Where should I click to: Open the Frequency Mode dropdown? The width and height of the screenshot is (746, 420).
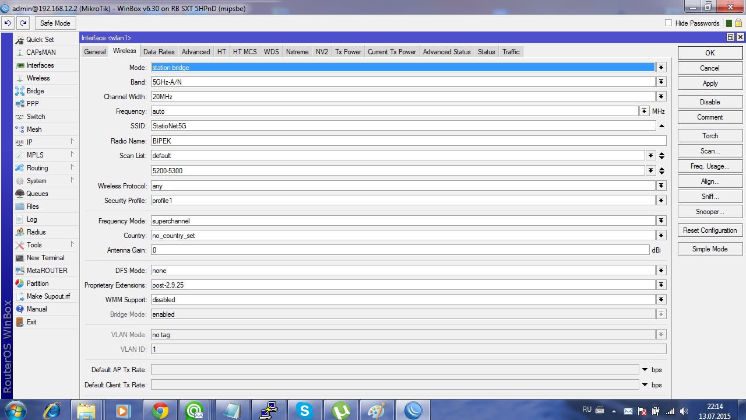(661, 221)
